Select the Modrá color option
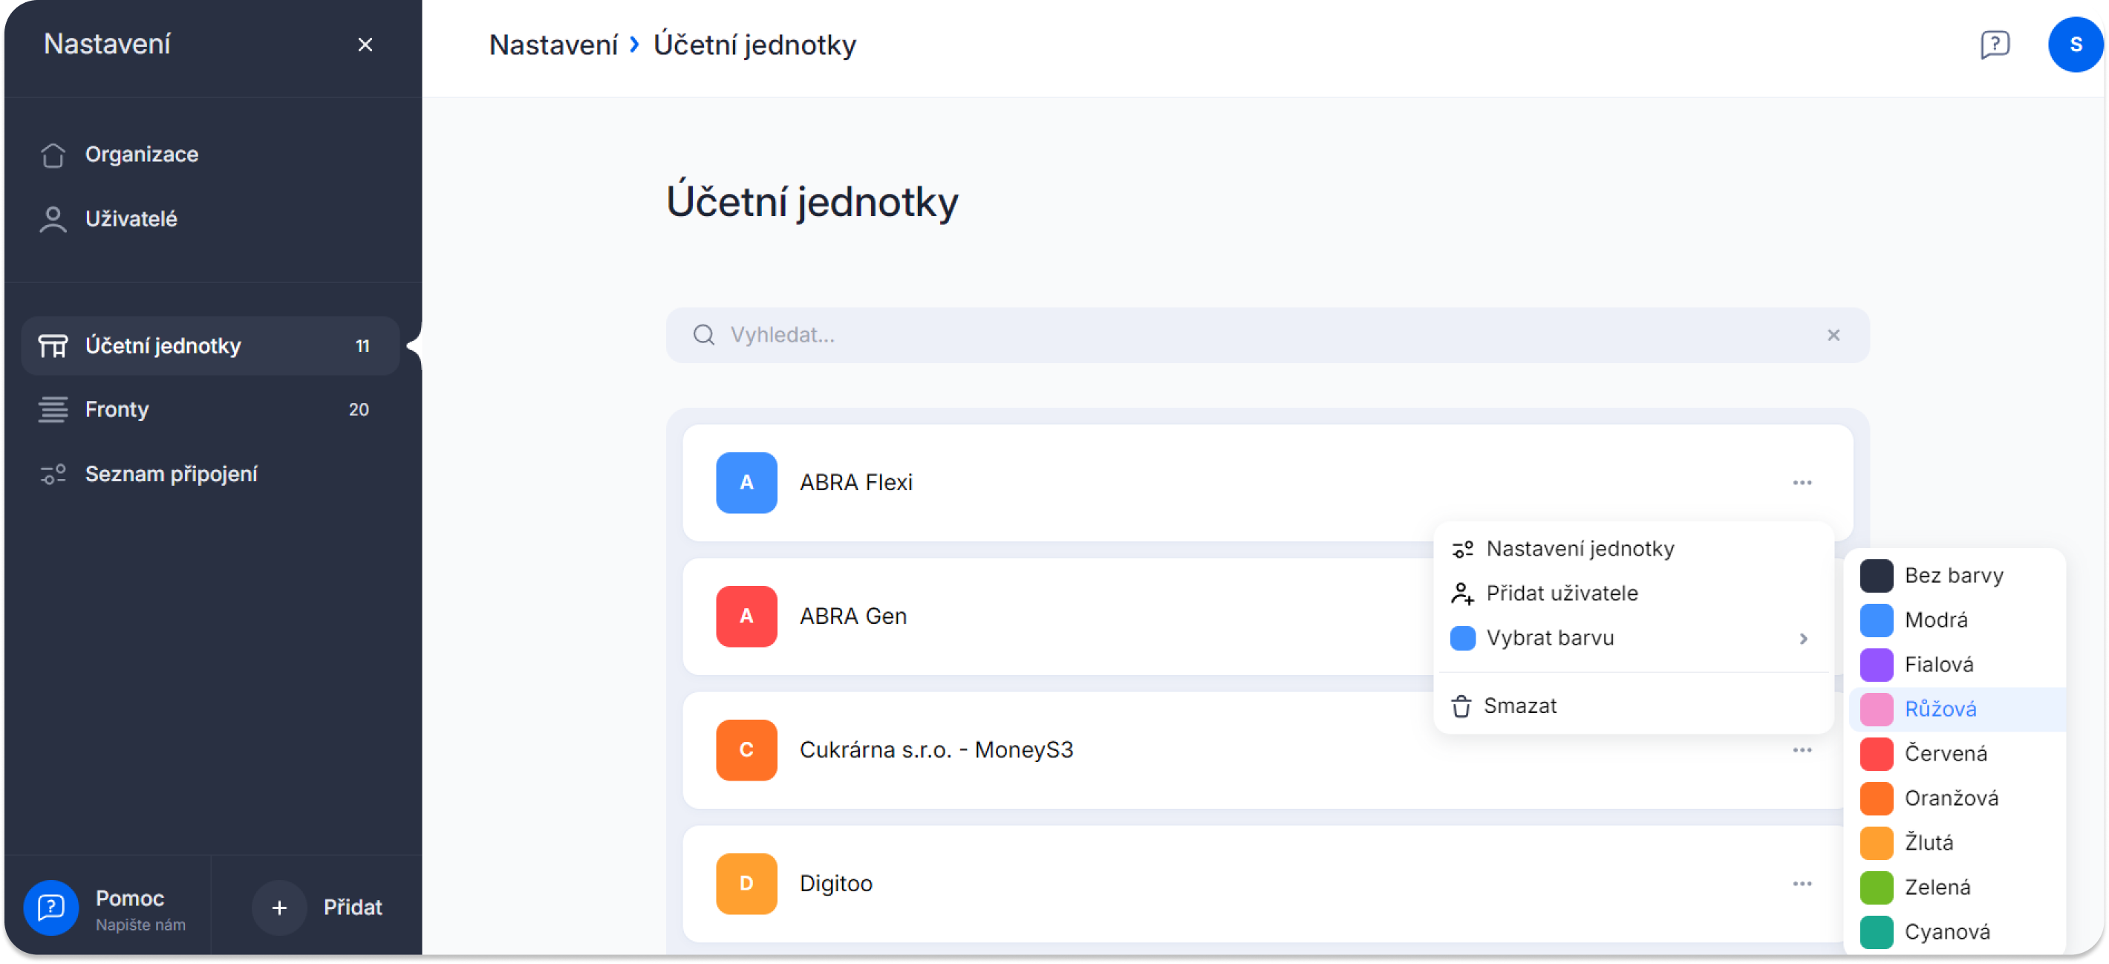 tap(1957, 620)
